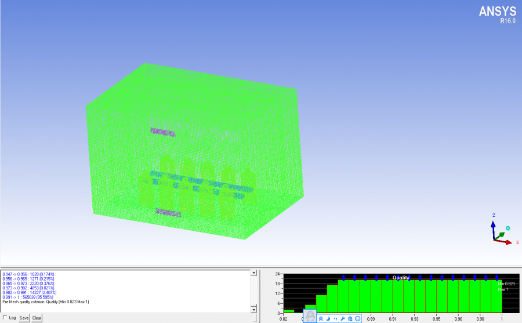The image size is (522, 323).
Task: Click the clipboard icon in IME bar
Action: tap(350, 319)
